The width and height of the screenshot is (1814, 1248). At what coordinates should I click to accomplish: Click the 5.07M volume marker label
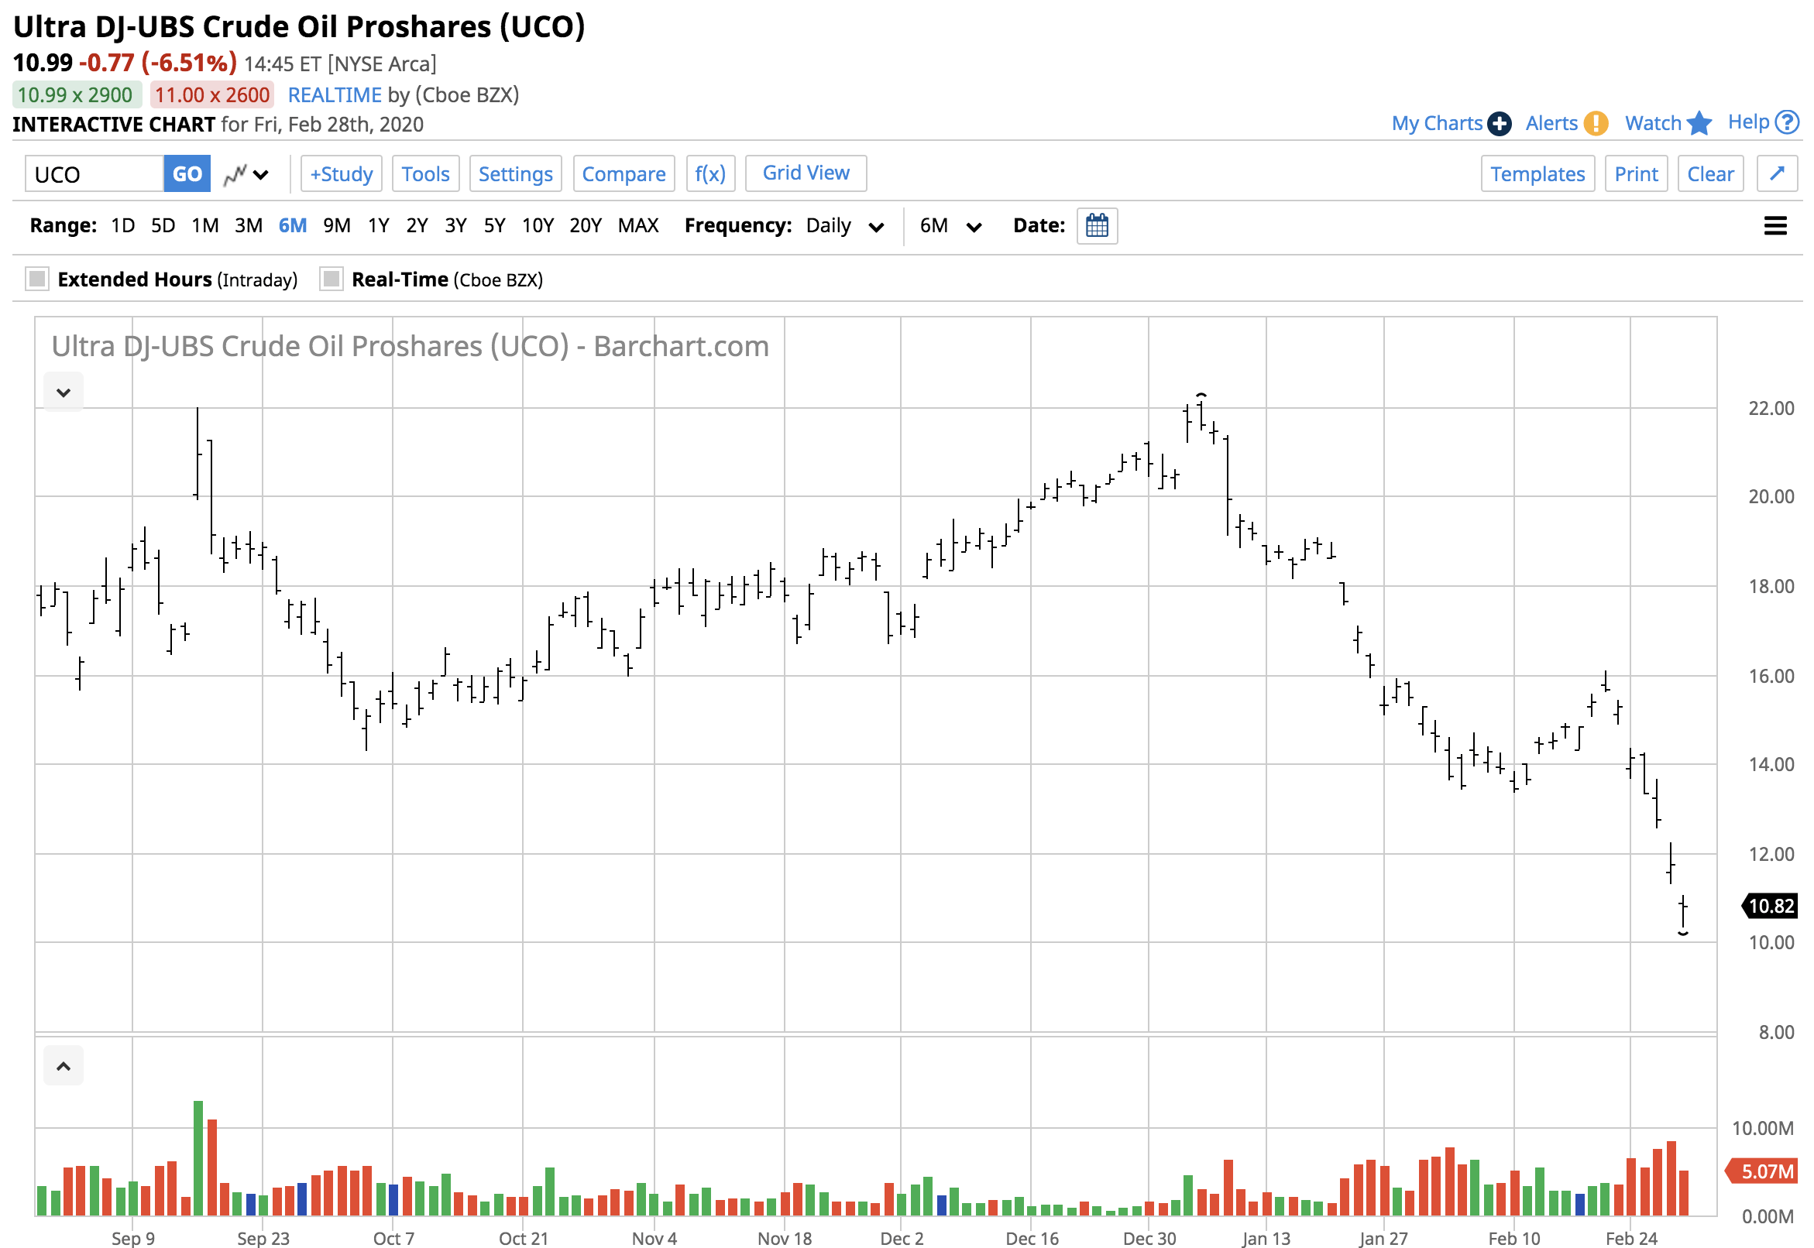coord(1761,1171)
